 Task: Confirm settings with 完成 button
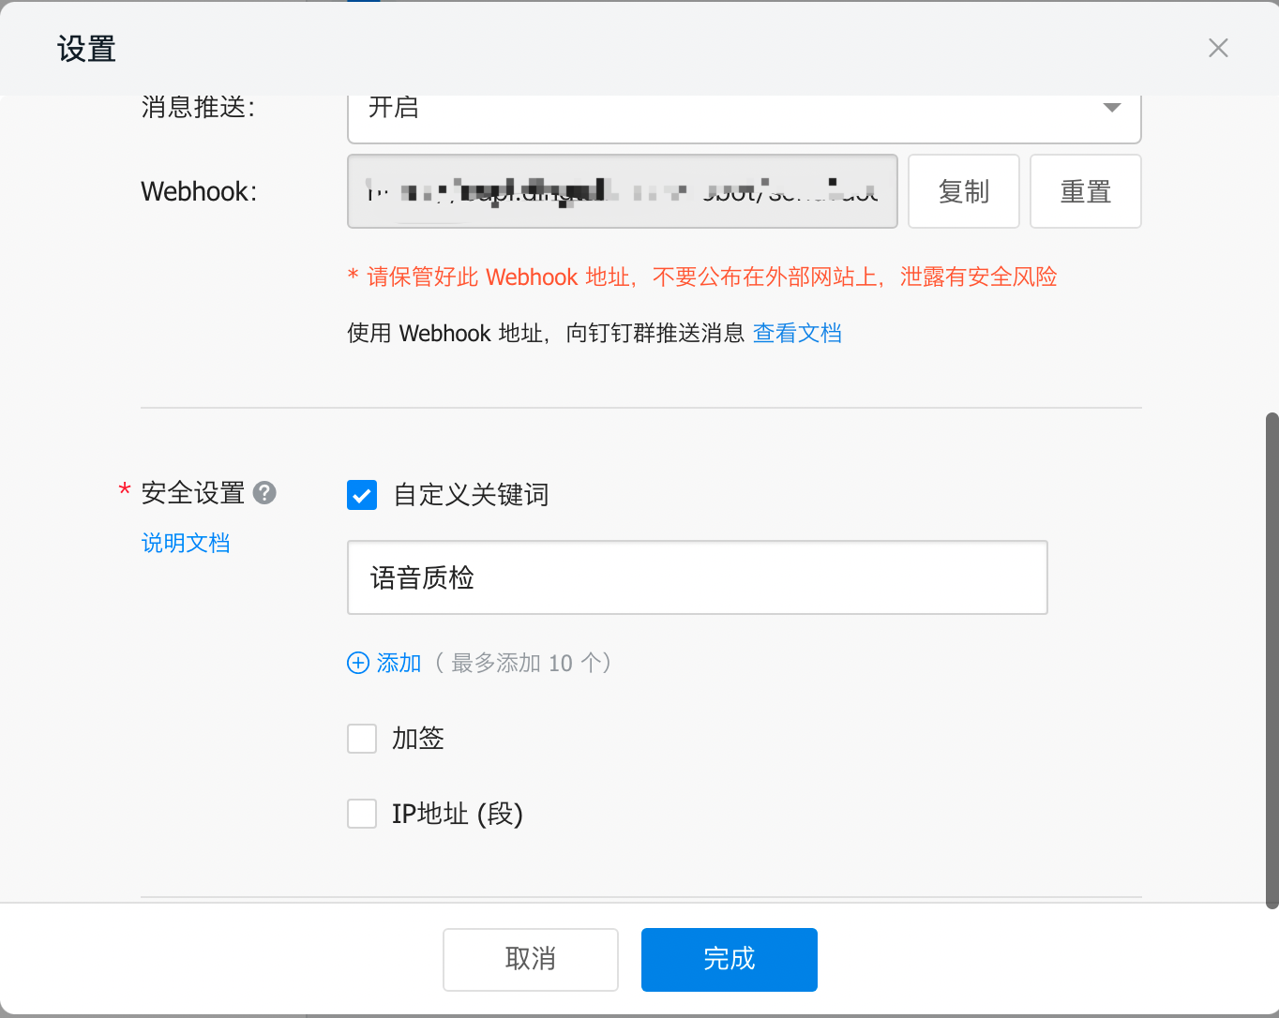coord(730,959)
